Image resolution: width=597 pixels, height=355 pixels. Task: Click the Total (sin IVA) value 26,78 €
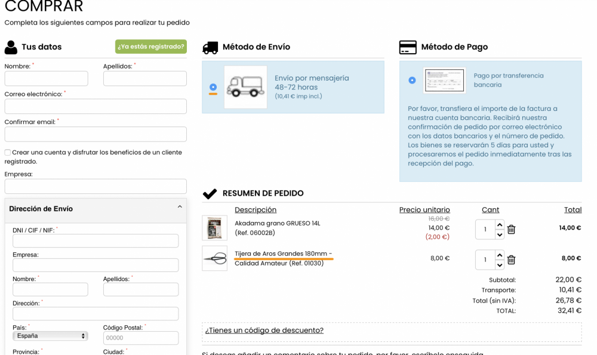click(568, 301)
